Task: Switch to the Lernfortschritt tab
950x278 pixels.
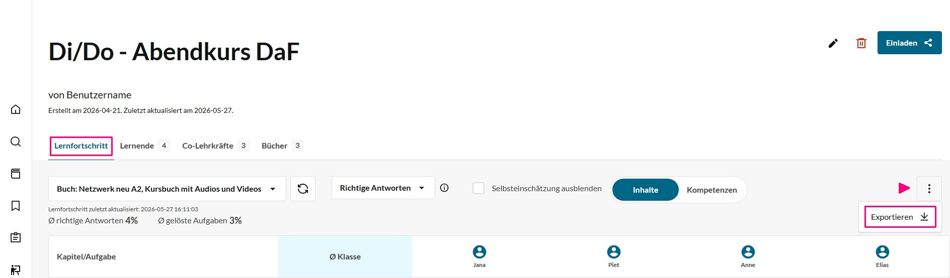Action: coord(81,146)
